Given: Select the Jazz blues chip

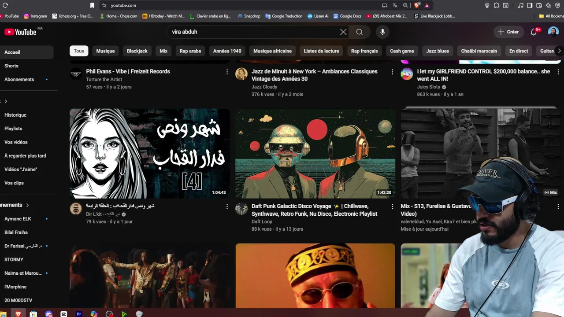Looking at the screenshot, I should click(438, 51).
